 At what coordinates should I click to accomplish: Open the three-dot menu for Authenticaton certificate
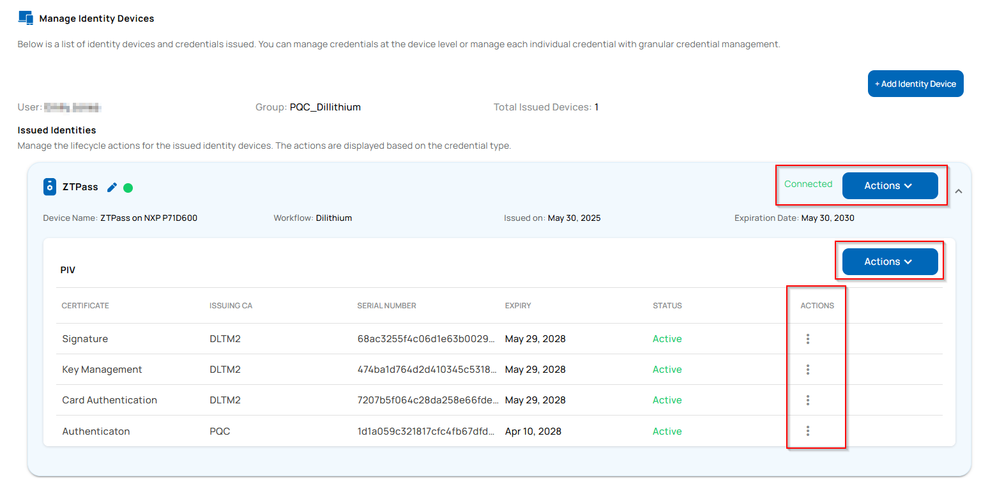pos(807,431)
